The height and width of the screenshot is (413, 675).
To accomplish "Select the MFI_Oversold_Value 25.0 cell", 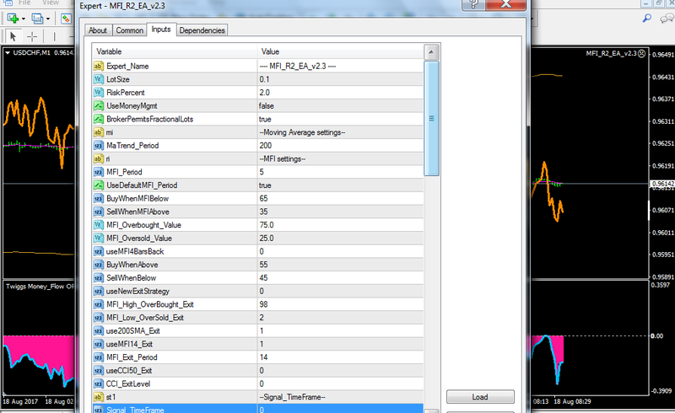I will (340, 238).
